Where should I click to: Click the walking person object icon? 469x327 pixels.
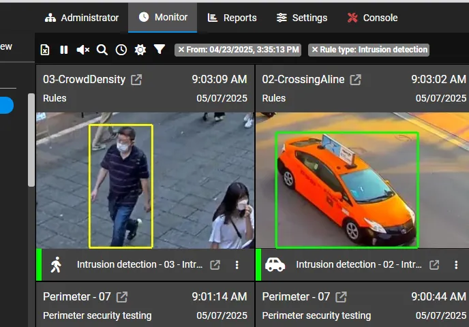click(x=56, y=265)
